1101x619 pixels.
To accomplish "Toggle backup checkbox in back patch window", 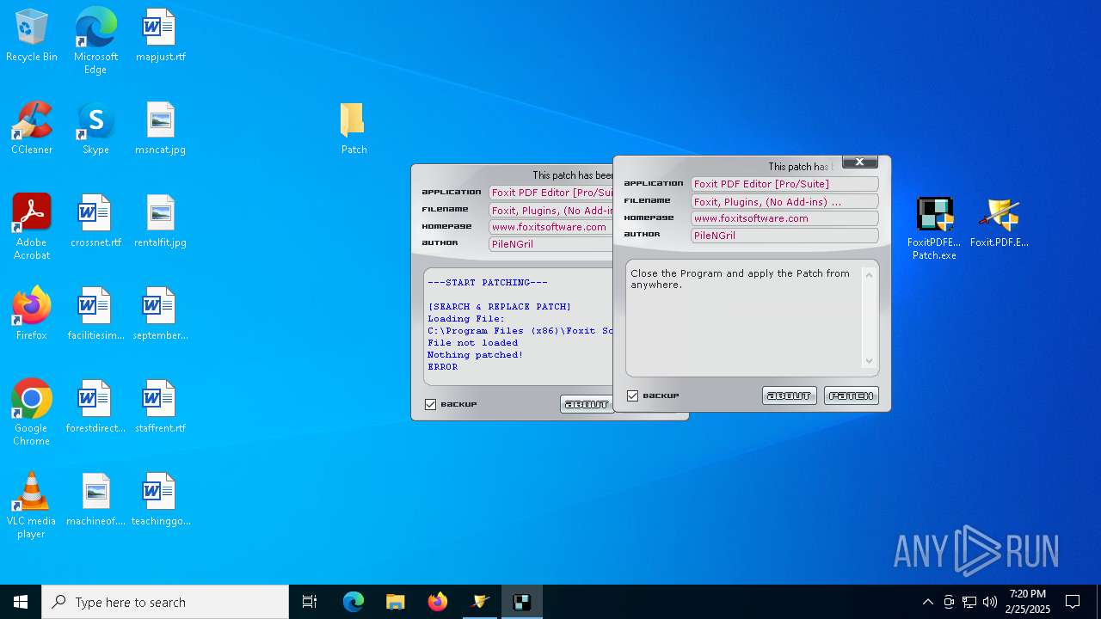I will (431, 404).
